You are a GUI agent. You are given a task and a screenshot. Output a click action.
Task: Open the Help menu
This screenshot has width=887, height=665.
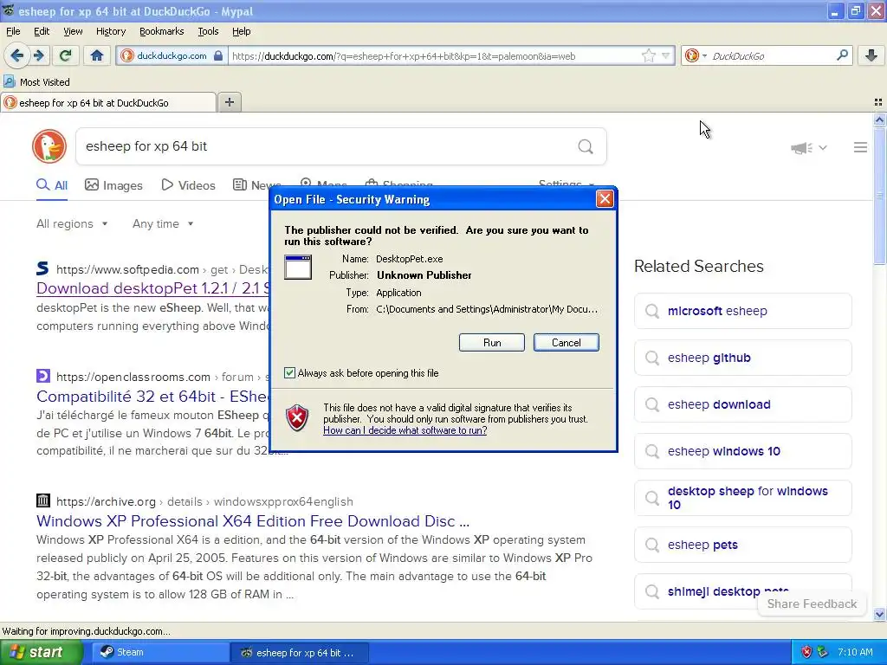click(241, 31)
